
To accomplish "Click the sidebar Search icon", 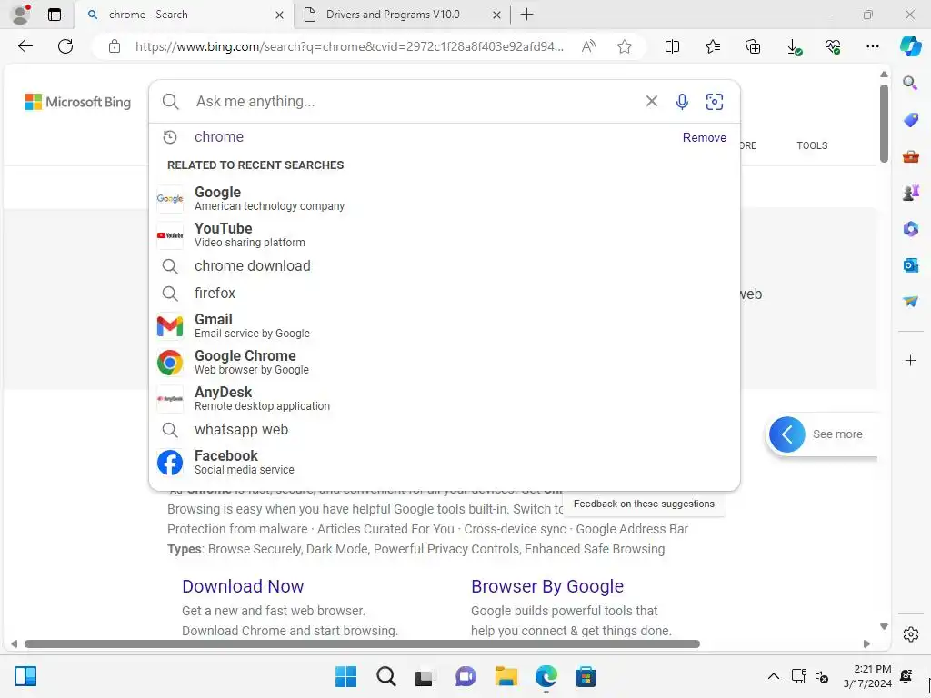I will [910, 83].
